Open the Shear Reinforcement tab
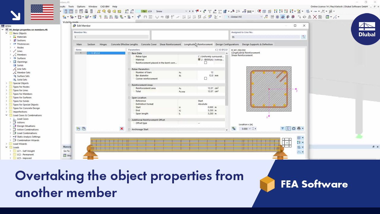380x214 pixels. point(170,44)
